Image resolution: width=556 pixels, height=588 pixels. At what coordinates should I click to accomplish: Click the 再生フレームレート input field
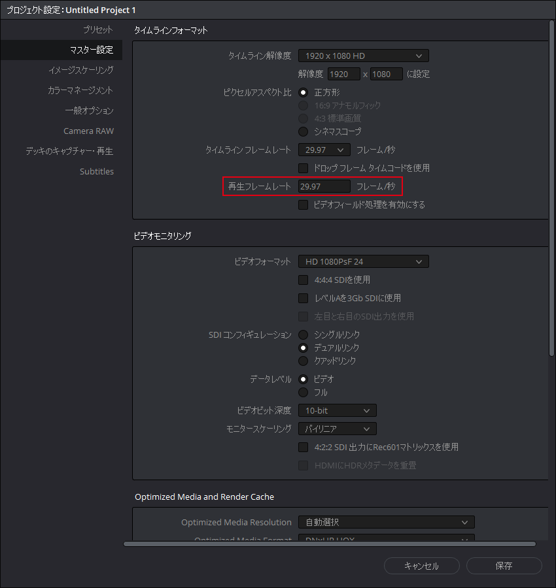pyautogui.click(x=324, y=186)
